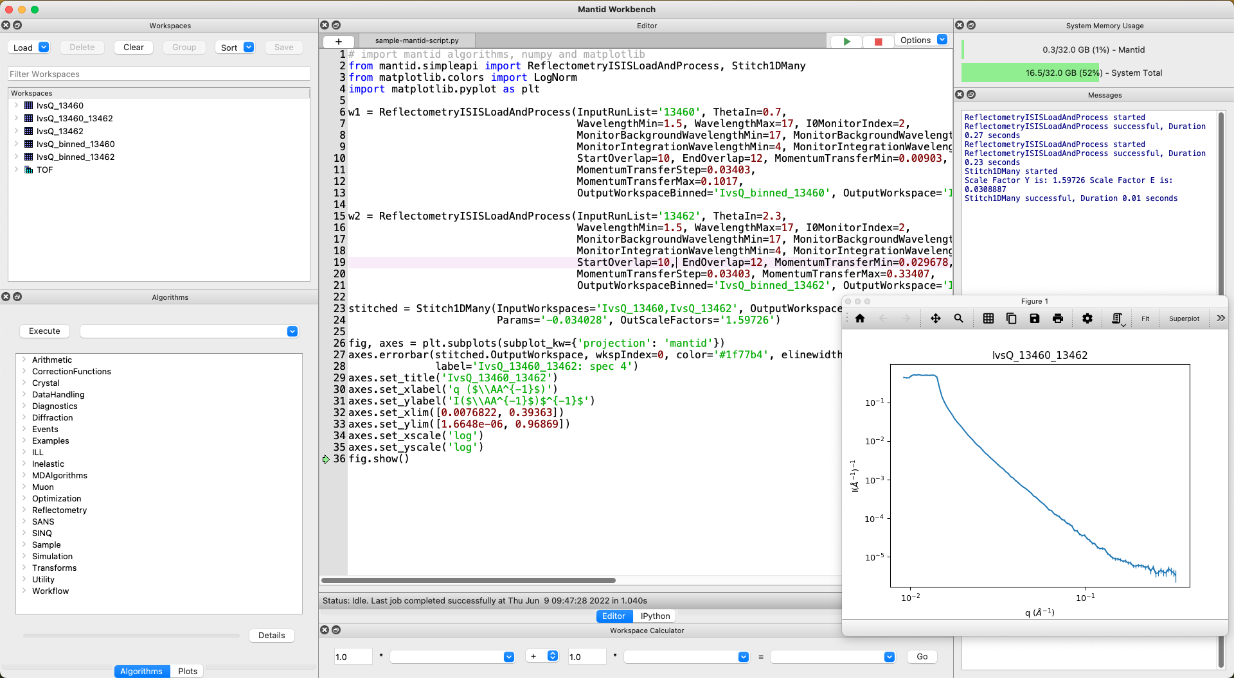The image size is (1234, 678).
Task: Open the editor Options dropdown
Action: click(942, 40)
